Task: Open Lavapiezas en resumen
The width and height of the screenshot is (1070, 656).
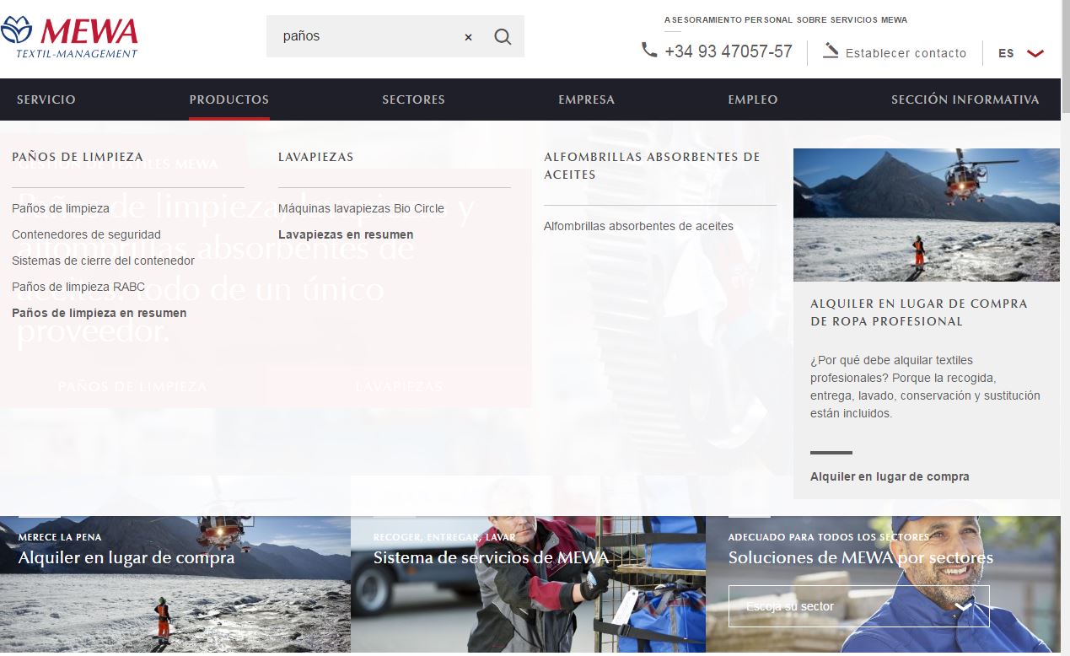Action: tap(346, 234)
